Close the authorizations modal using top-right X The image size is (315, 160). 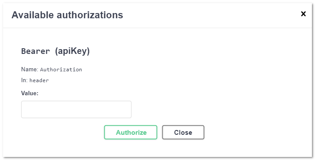tap(303, 14)
